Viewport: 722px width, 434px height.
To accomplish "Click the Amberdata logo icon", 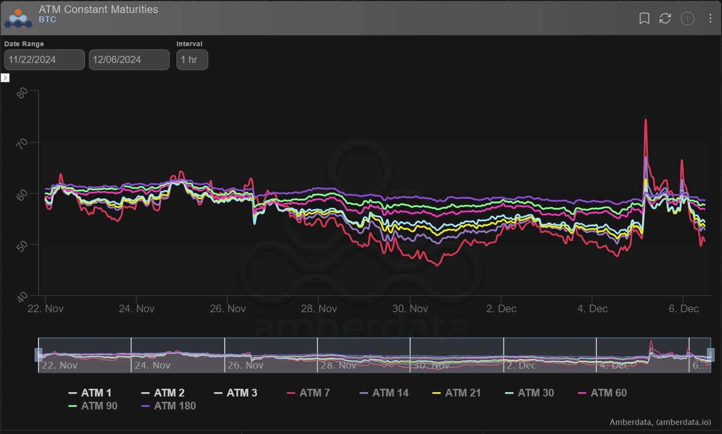I will coord(18,18).
